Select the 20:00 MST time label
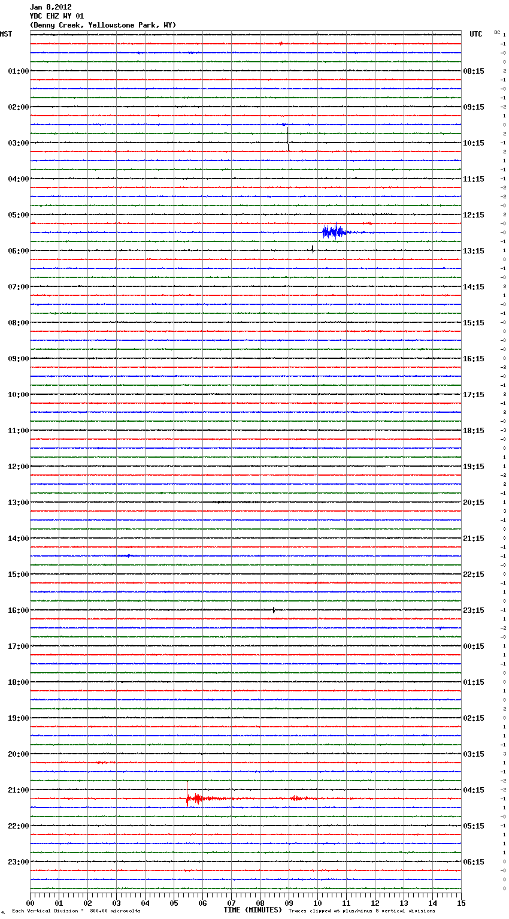 click(x=19, y=754)
